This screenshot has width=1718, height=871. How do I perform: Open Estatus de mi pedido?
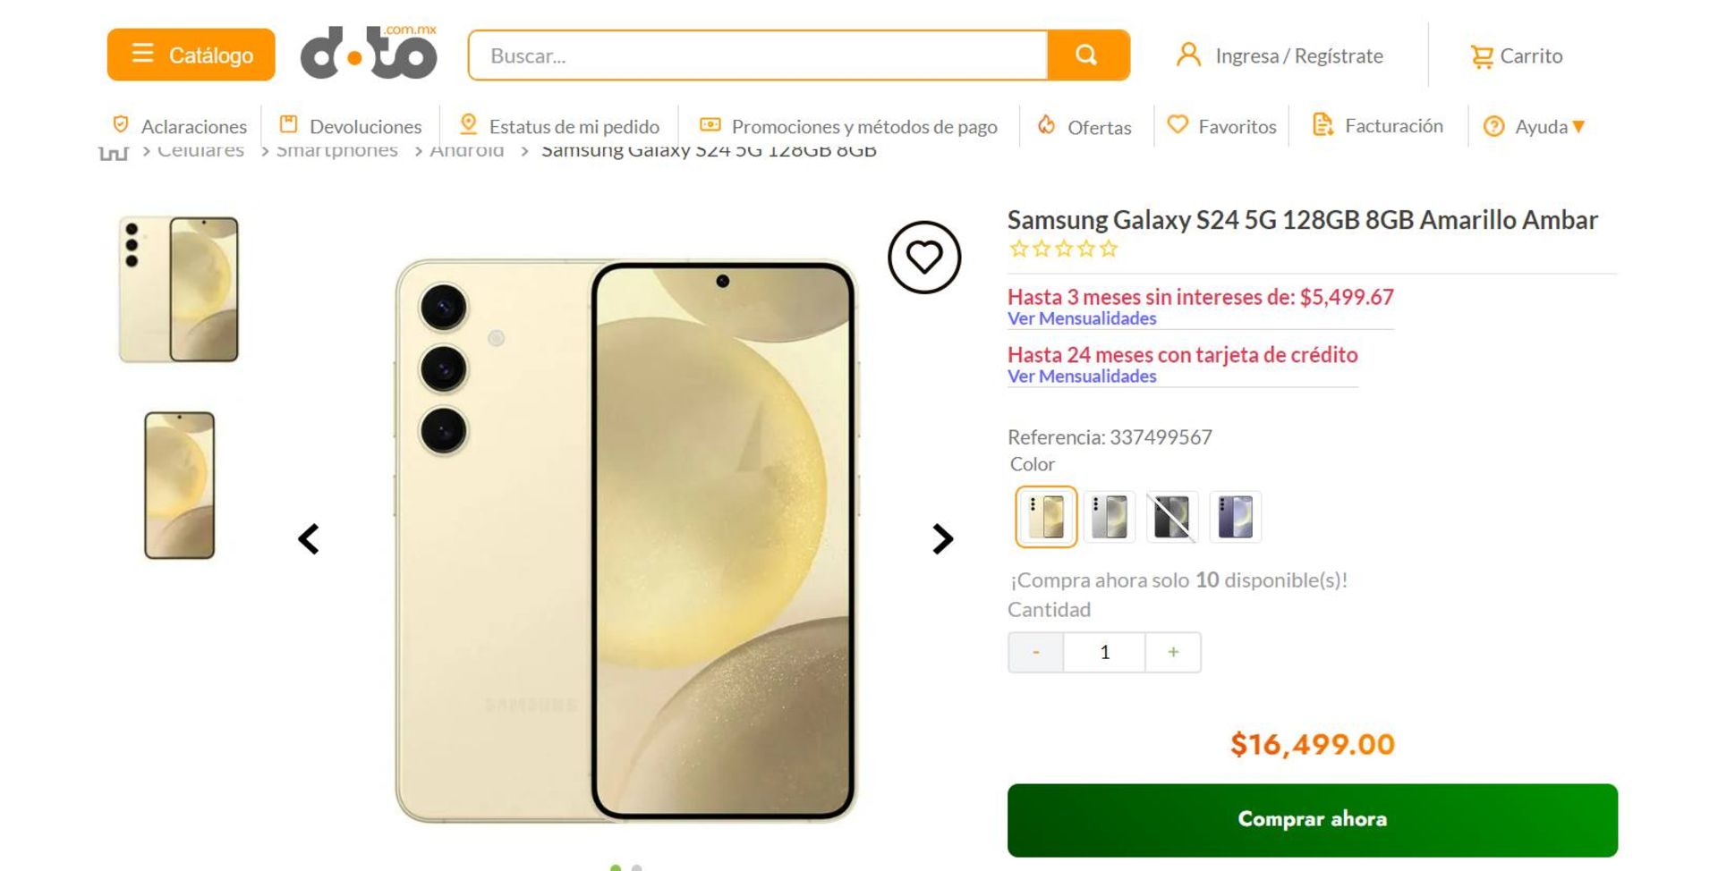[559, 127]
